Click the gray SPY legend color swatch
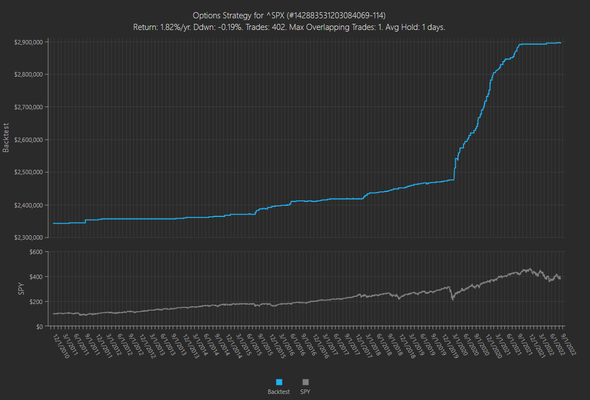This screenshot has height=400, width=590. (305, 382)
